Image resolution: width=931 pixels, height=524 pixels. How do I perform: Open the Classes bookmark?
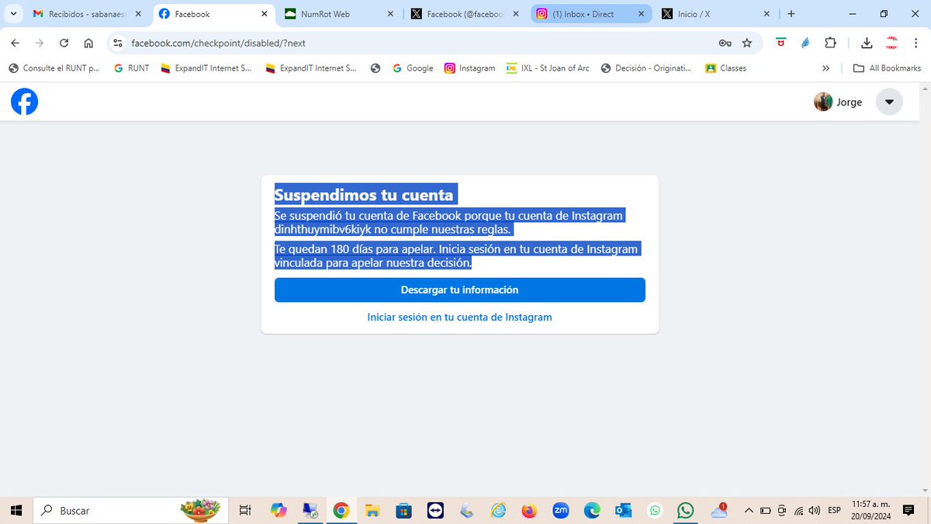726,68
